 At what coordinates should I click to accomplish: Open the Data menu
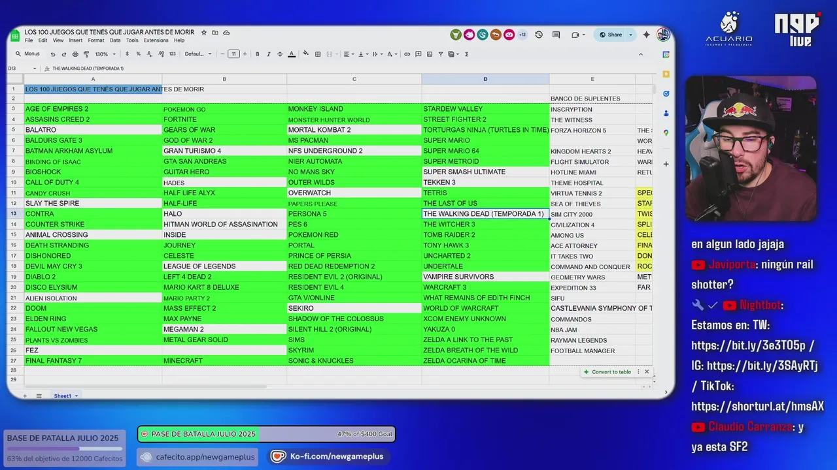[115, 40]
